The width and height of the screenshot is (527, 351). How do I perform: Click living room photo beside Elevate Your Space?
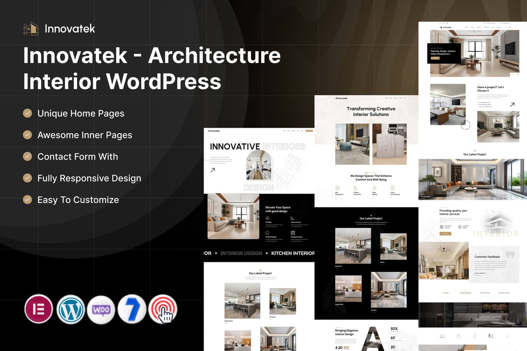coord(233,216)
